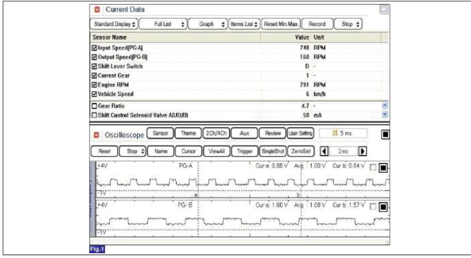Select the PG-B waveform label
Viewport: 471px width, 258px height.
(185, 206)
